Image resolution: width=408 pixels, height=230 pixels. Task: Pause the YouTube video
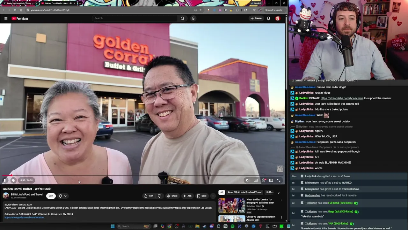[x=5, y=180]
